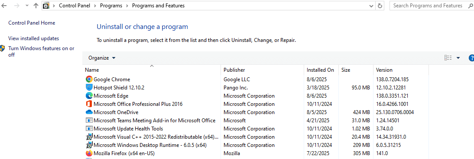Click the Microsoft Office icon
The width and height of the screenshot is (474, 159).
tap(89, 104)
